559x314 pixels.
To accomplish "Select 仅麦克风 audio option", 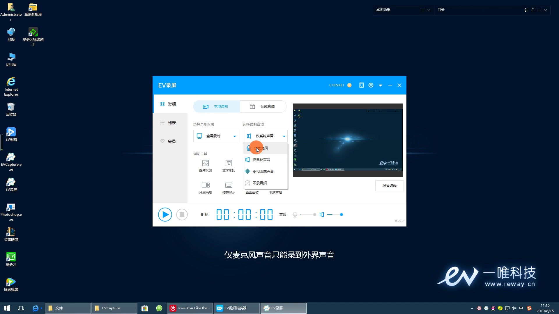I will pyautogui.click(x=263, y=148).
